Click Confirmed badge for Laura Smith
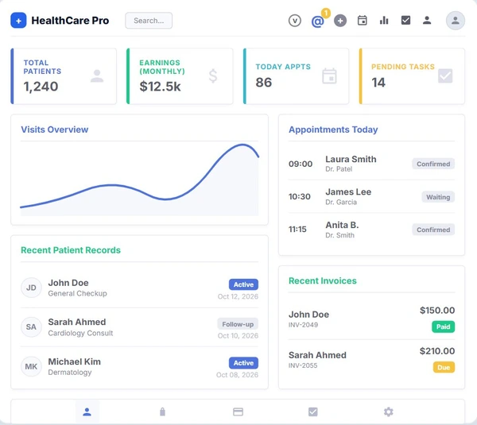 pos(433,164)
